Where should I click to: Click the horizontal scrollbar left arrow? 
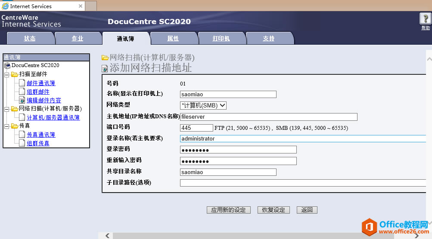107,236
